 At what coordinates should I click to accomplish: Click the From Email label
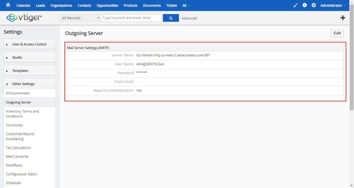point(124,82)
